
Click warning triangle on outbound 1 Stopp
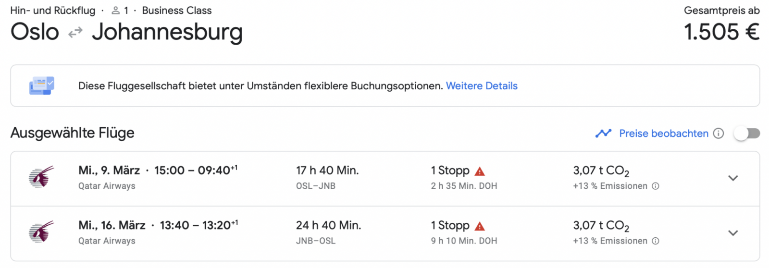point(480,171)
